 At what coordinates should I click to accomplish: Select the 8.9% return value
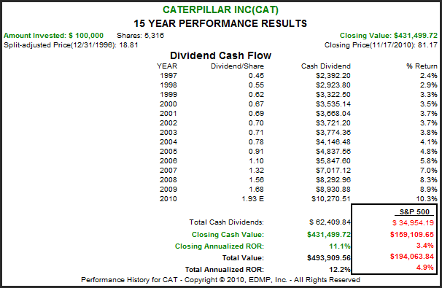pyautogui.click(x=428, y=190)
